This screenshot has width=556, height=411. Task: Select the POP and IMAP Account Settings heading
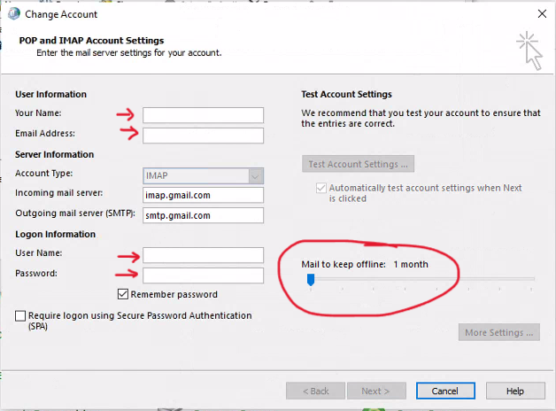point(91,41)
